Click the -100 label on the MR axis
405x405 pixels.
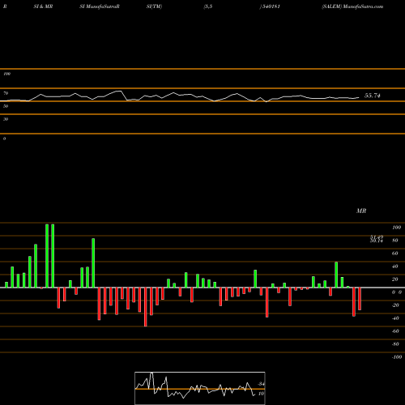tap(397, 357)
